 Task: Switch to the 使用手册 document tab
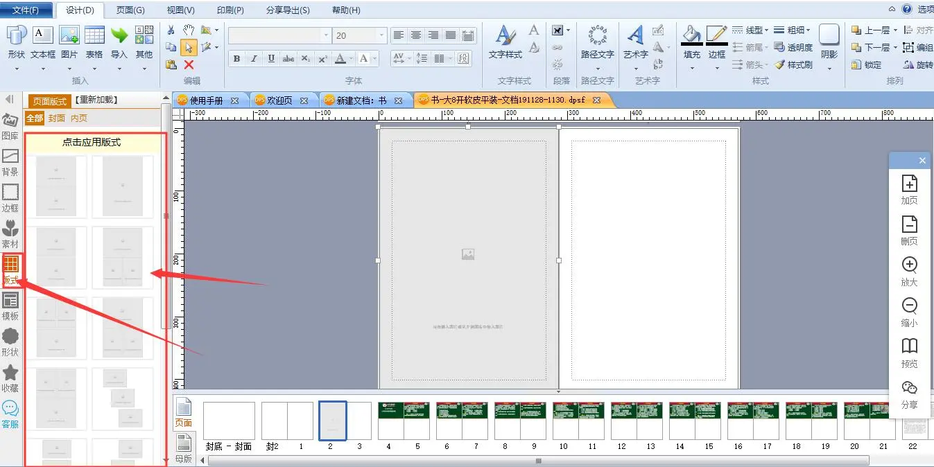coord(206,100)
